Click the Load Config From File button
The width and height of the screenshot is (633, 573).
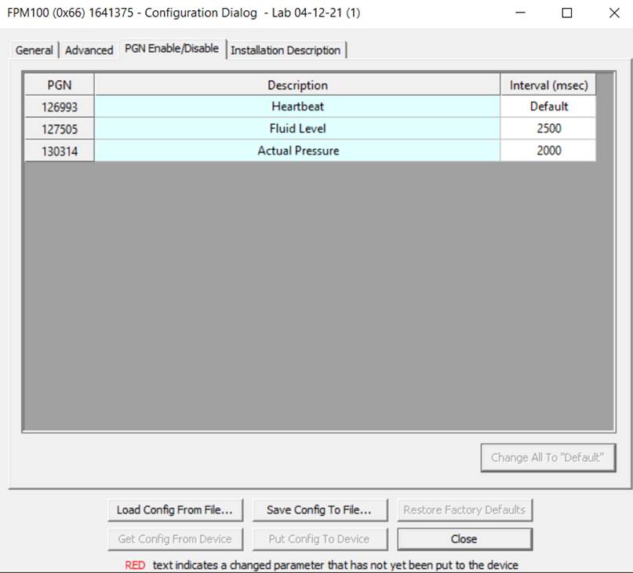point(175,510)
